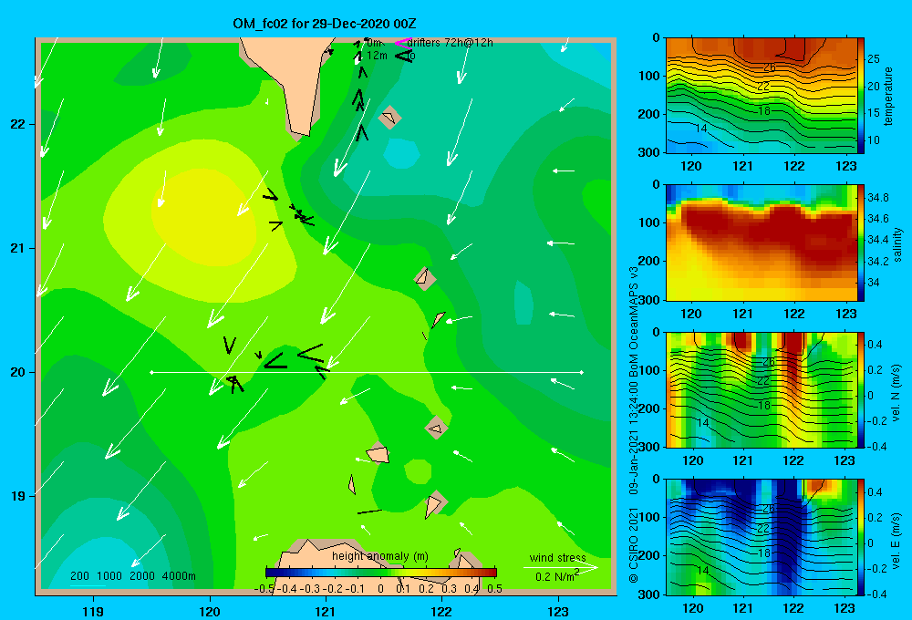
Task: Click the vel. E panel color bar
Action: pos(861,537)
